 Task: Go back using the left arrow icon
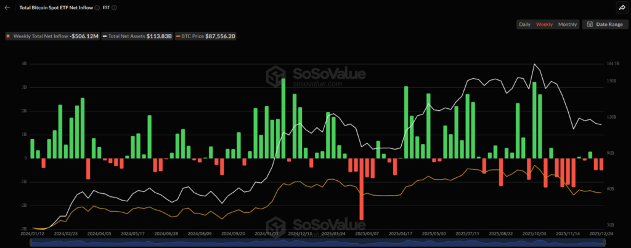7,7
